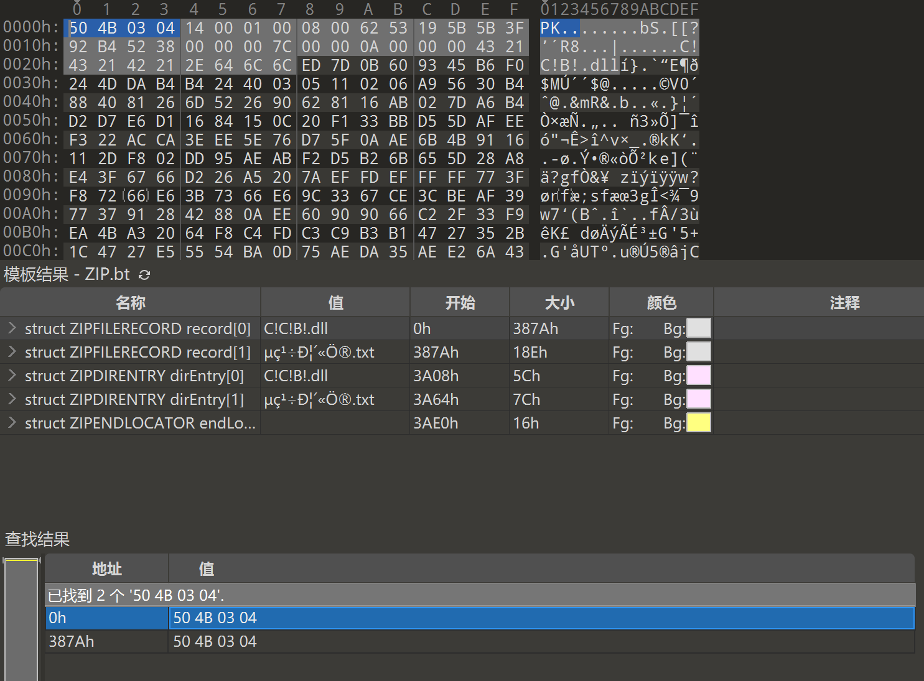Viewport: 924px width, 681px height.
Task: Click the 大小 column header
Action: point(559,303)
